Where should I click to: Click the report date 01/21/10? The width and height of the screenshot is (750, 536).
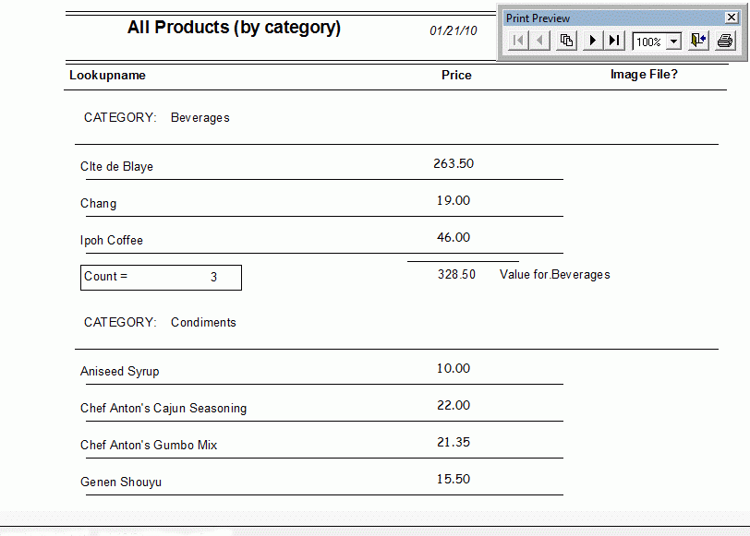pyautogui.click(x=454, y=30)
